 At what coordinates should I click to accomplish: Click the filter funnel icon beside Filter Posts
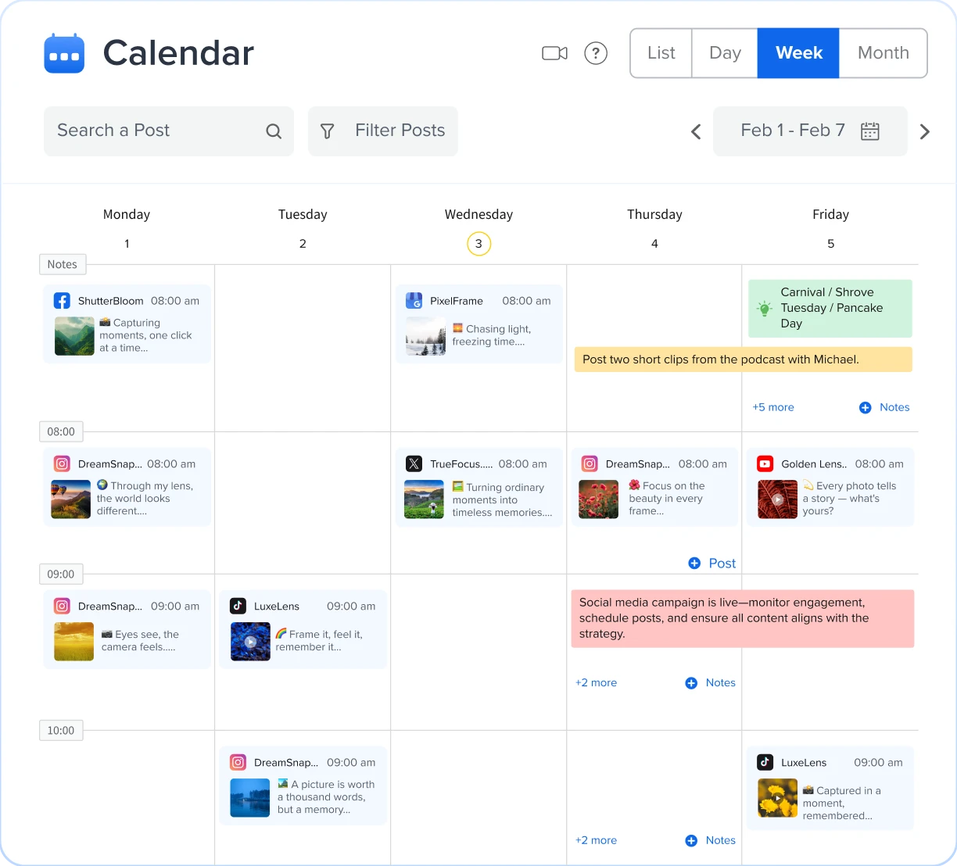(327, 131)
